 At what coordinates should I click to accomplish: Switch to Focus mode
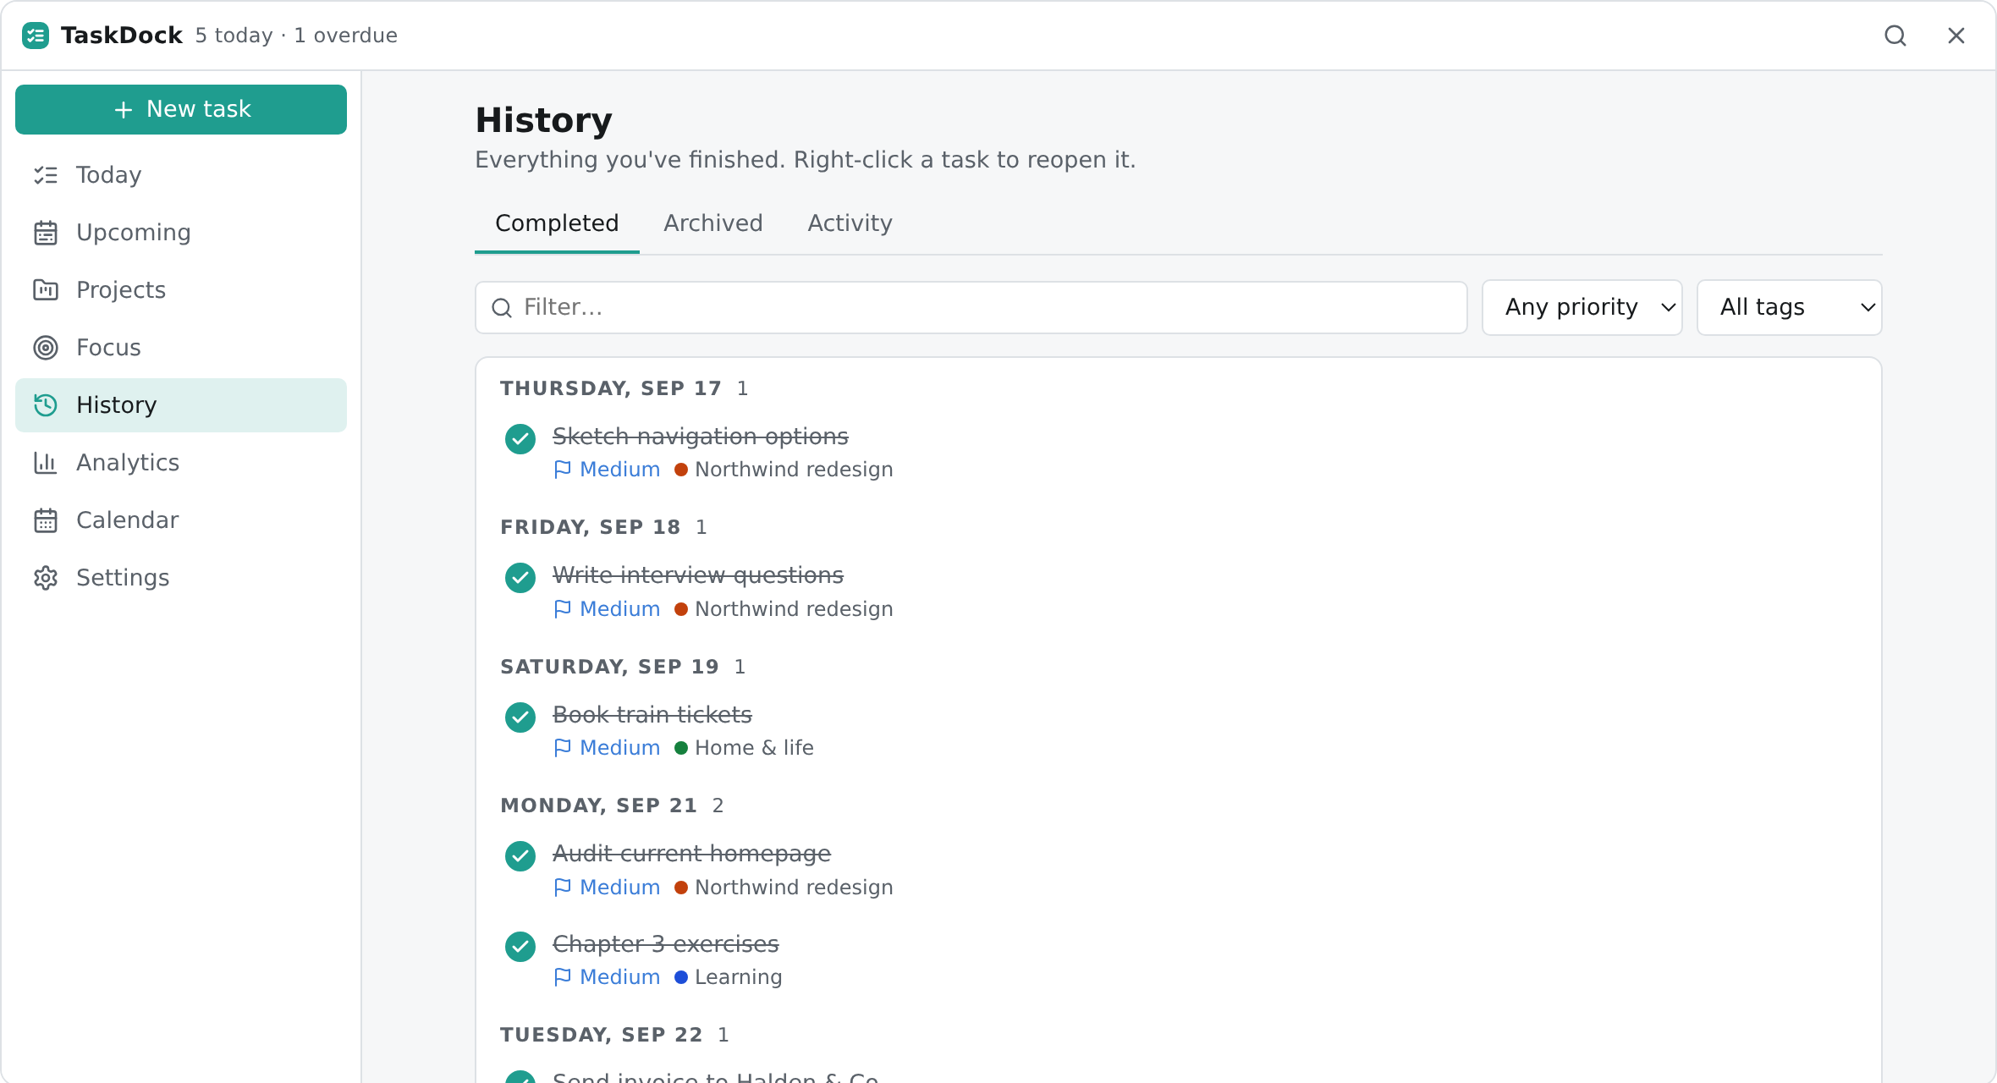[x=181, y=348]
